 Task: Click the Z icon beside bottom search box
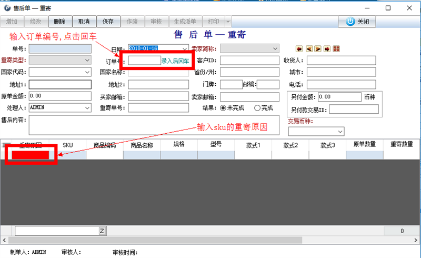pyautogui.click(x=102, y=231)
